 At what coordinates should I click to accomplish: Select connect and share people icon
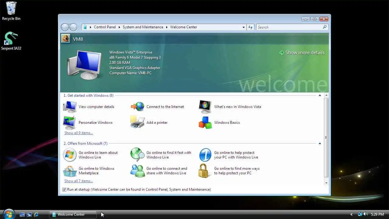[137, 171]
